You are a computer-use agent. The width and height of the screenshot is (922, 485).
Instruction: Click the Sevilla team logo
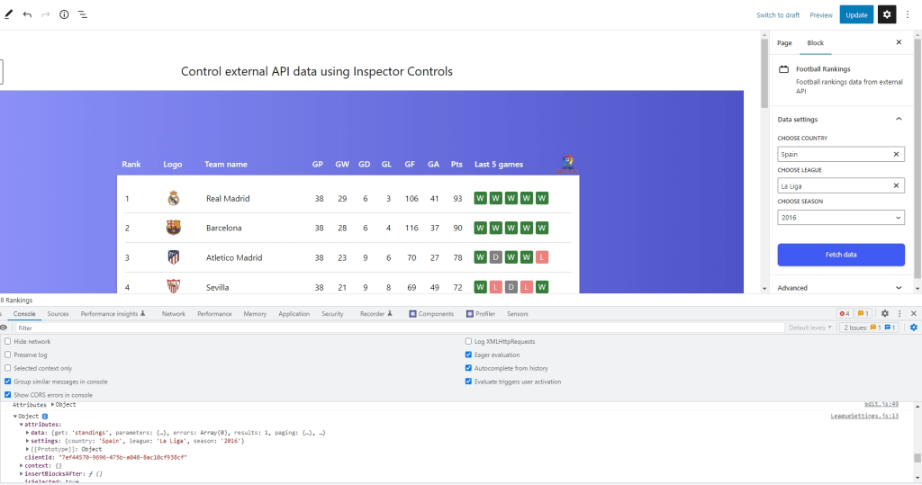click(174, 286)
